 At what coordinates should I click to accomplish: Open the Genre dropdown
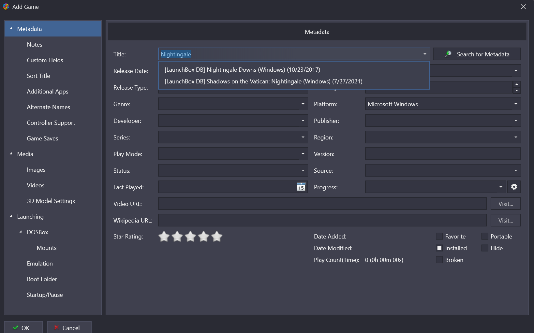[303, 104]
